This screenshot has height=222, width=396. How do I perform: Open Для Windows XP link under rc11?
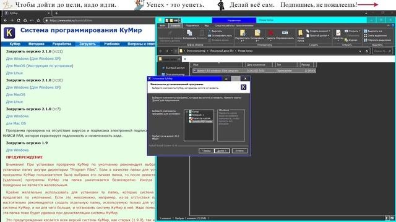[46, 59]
